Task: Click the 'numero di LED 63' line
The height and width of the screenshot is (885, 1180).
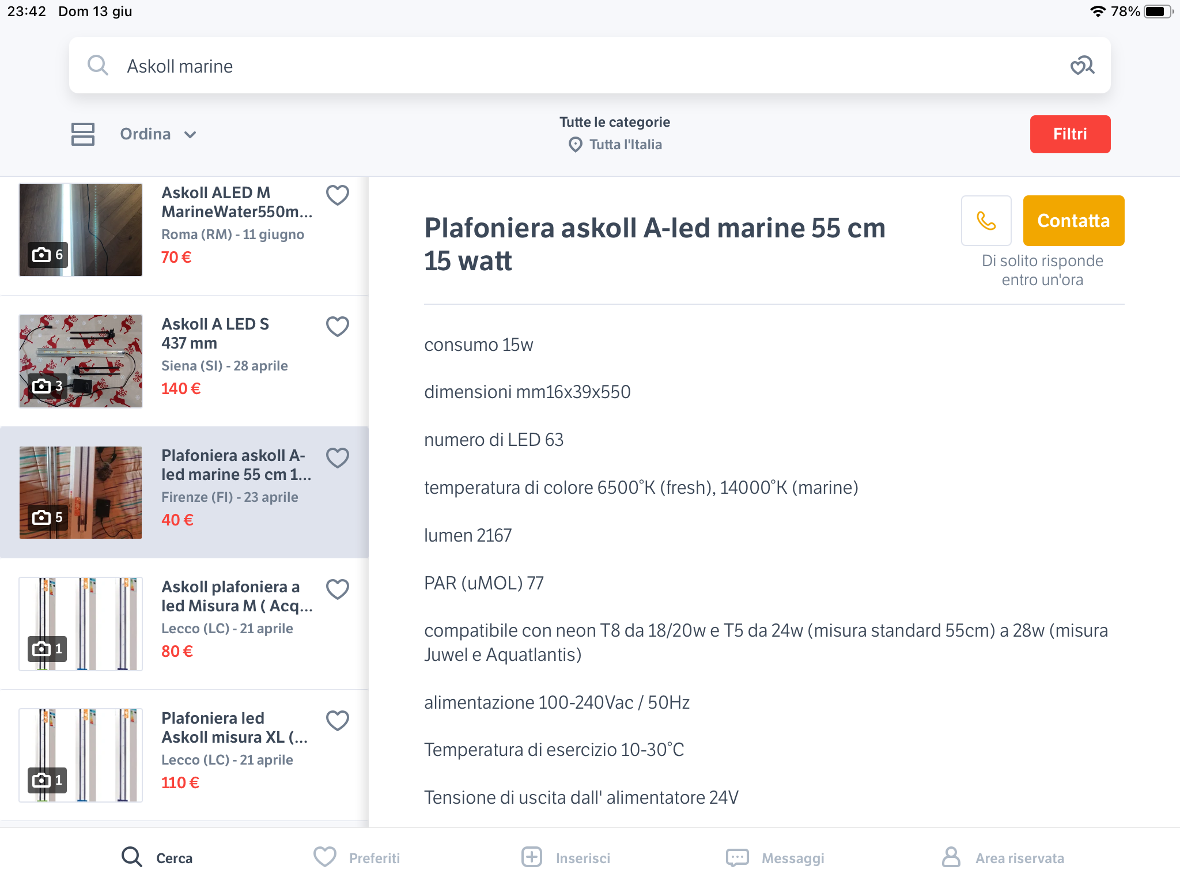Action: tap(494, 440)
